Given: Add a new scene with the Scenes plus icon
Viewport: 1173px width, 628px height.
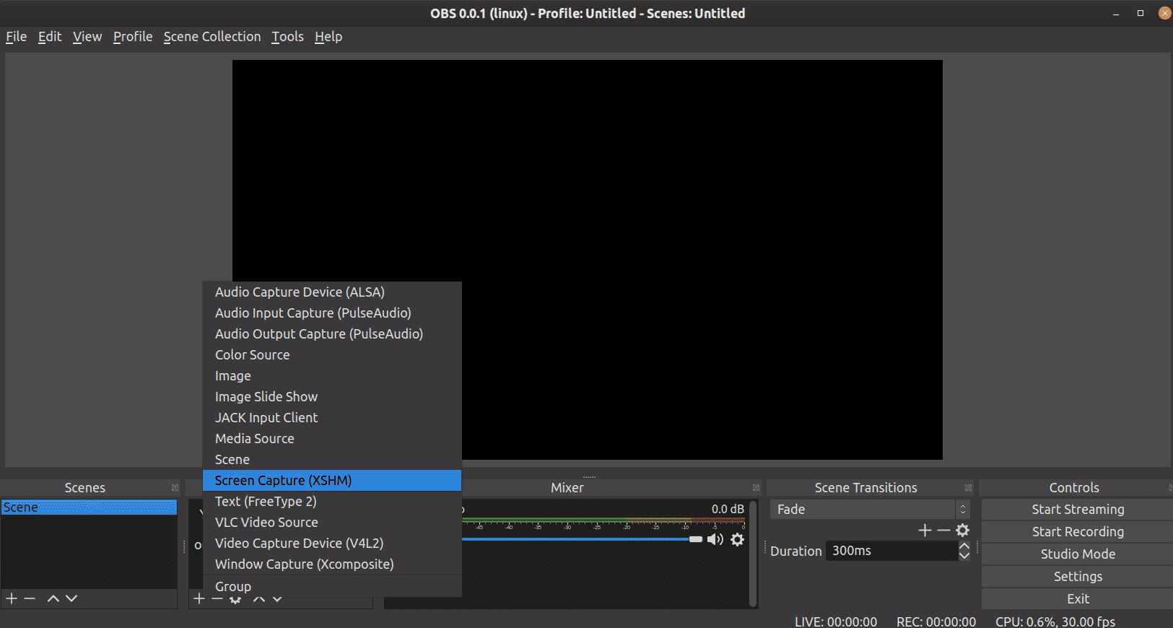Looking at the screenshot, I should tap(12, 598).
